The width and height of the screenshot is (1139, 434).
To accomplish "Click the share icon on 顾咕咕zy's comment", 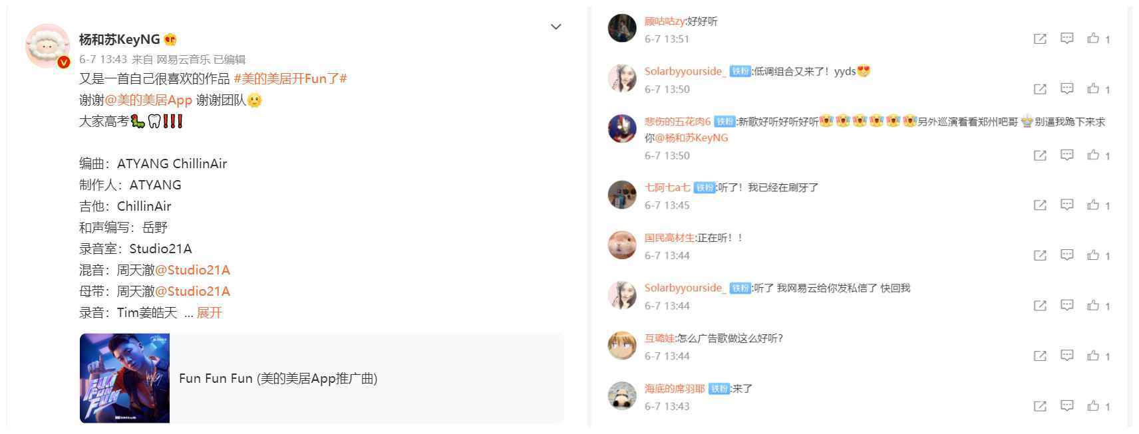I will tap(1039, 39).
